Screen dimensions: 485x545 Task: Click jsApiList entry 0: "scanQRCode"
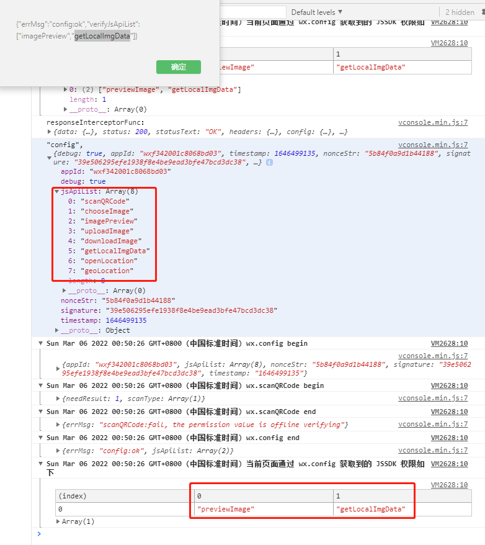tap(99, 201)
